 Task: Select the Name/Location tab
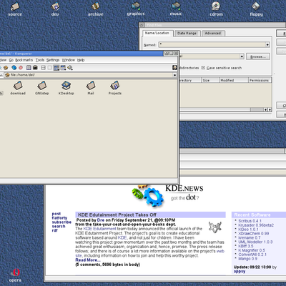(157, 33)
